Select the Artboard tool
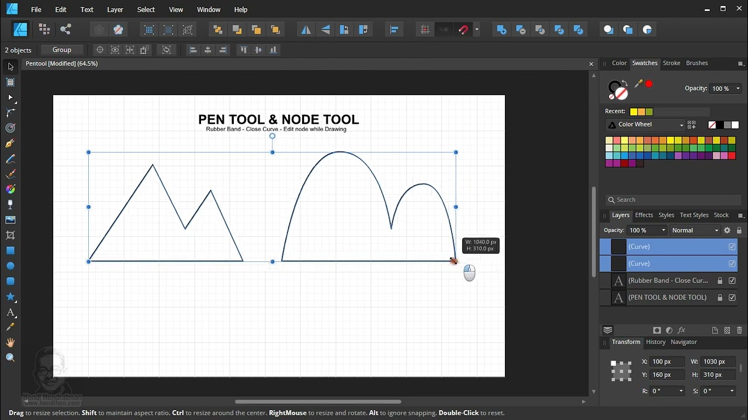This screenshot has height=420, width=748. click(11, 82)
